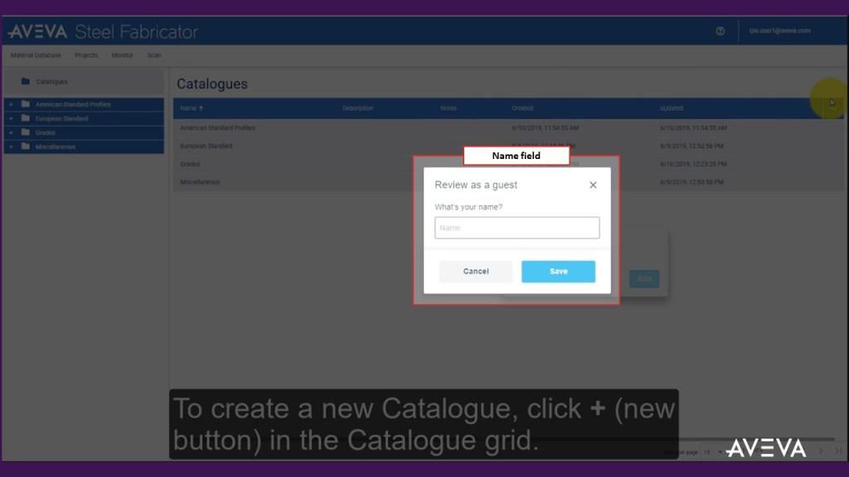Click the Name column sort arrow
Screen dimensions: 849x477
tap(201, 108)
